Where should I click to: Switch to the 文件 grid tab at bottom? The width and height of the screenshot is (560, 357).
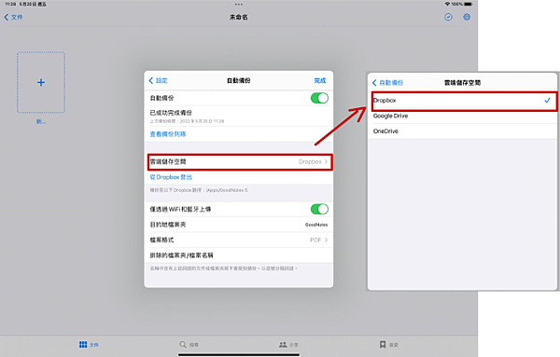[89, 345]
